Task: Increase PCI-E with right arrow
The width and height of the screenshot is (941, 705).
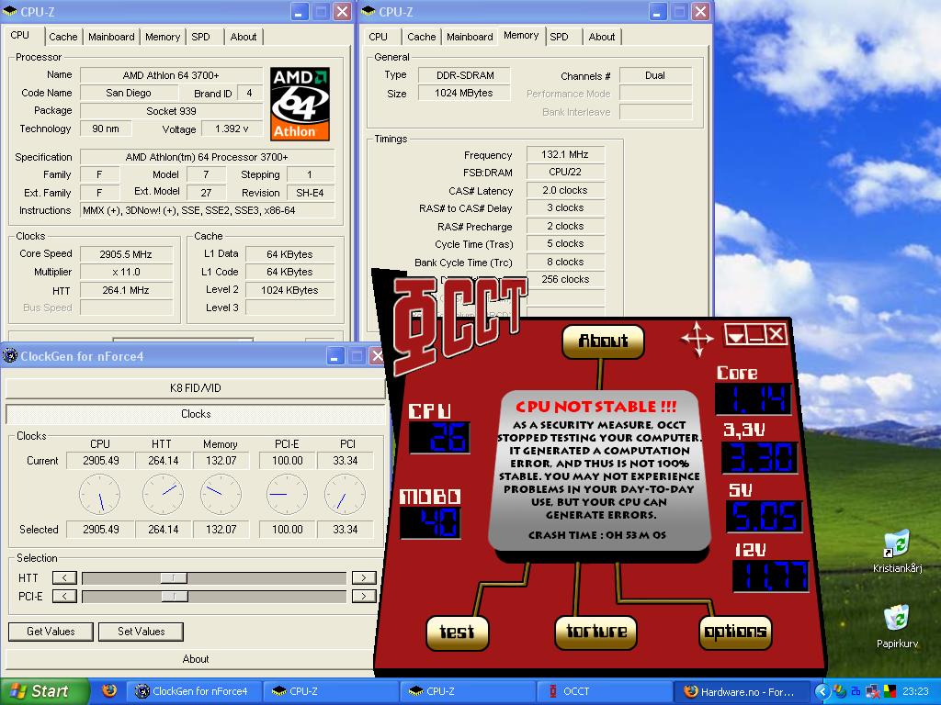Action: point(364,596)
